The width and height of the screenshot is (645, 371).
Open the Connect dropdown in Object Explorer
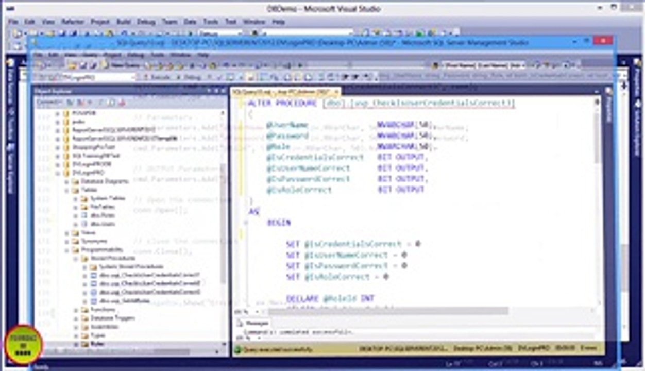tap(49, 103)
